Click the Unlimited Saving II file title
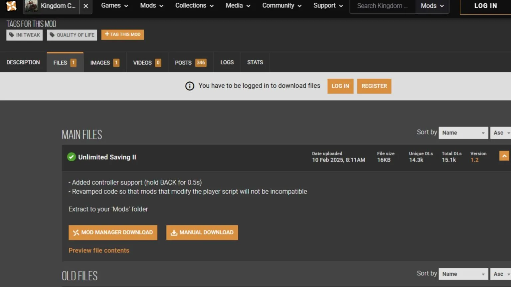The height and width of the screenshot is (287, 511). pos(107,157)
